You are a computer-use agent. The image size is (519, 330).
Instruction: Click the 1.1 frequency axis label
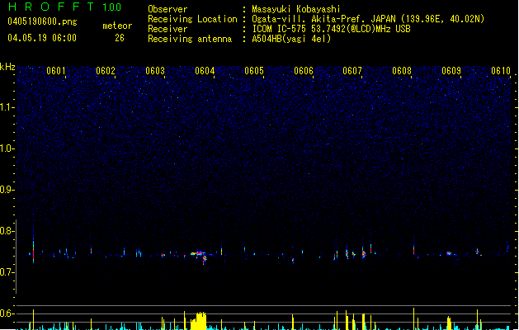(x=7, y=107)
